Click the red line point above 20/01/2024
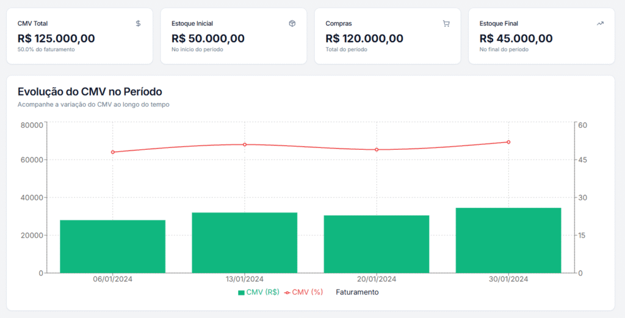Screen dimensions: 625x318 point(377,150)
